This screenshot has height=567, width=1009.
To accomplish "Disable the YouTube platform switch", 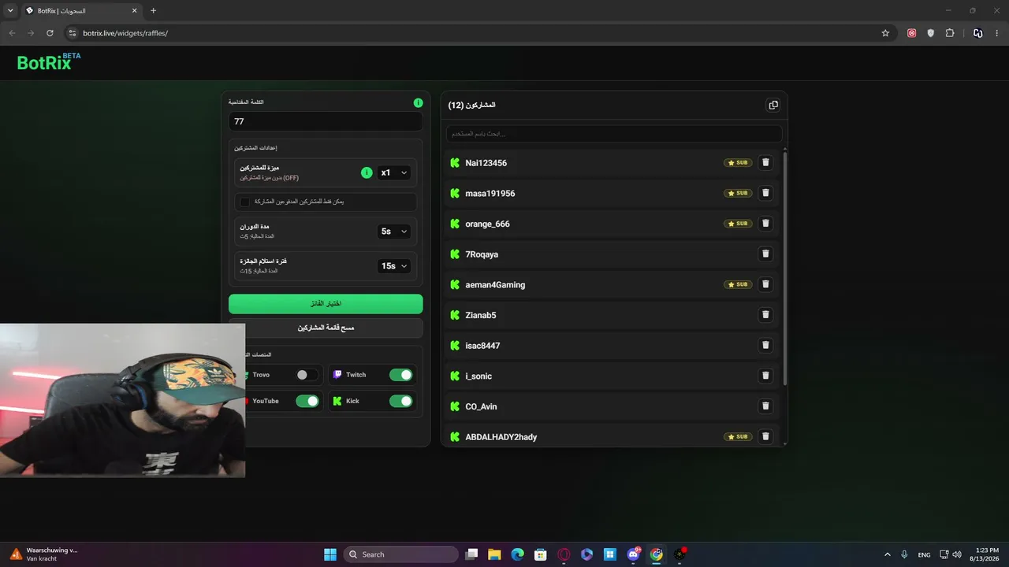I will (x=307, y=401).
